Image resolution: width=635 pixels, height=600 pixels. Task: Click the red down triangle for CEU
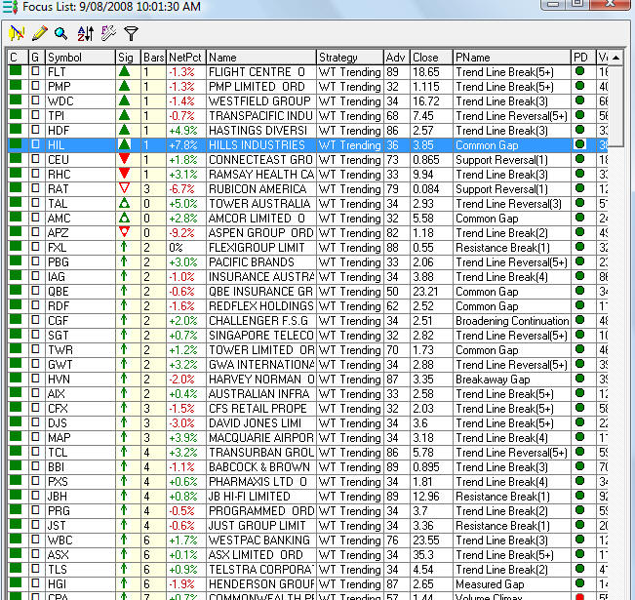click(124, 159)
